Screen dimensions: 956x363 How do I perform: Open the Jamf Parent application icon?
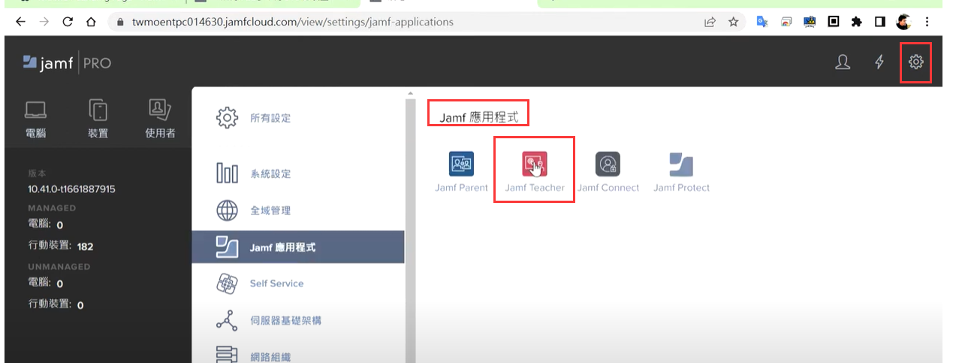tap(461, 164)
